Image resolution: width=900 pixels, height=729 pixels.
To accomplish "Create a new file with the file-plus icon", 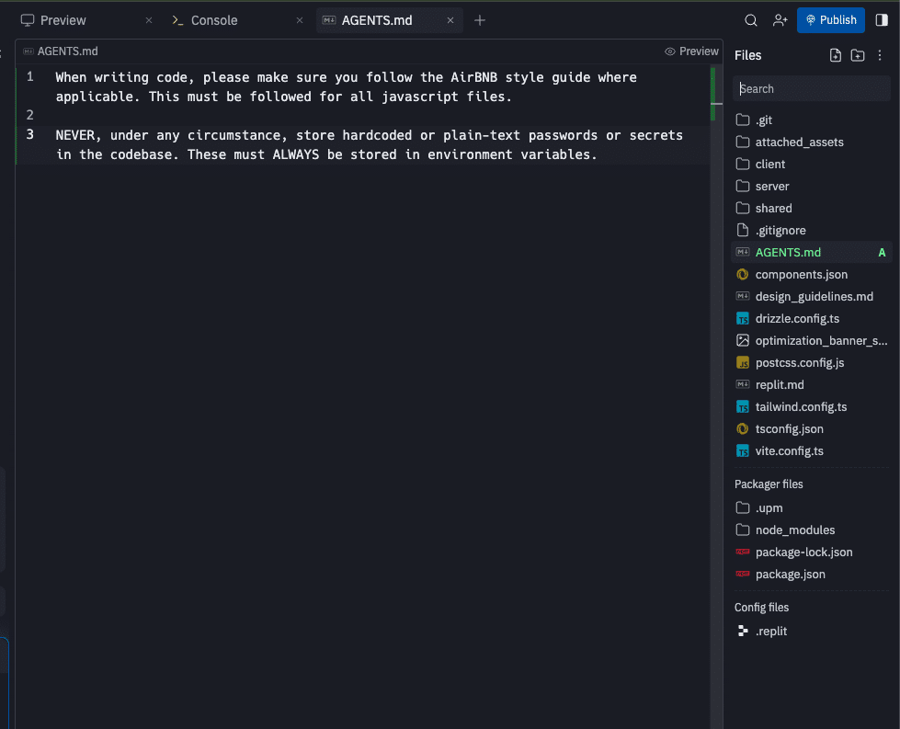I will [x=835, y=55].
